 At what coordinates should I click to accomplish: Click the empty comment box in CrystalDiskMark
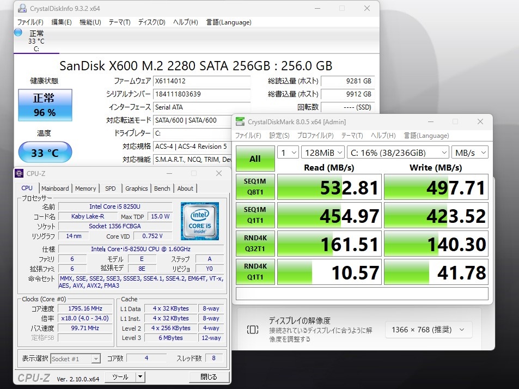362,293
